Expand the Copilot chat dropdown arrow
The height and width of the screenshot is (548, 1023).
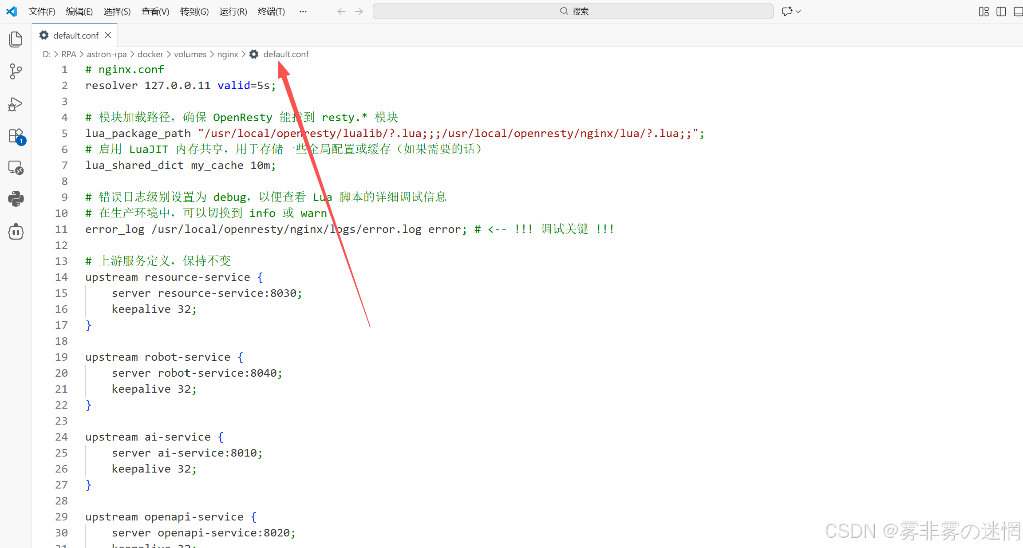click(798, 12)
